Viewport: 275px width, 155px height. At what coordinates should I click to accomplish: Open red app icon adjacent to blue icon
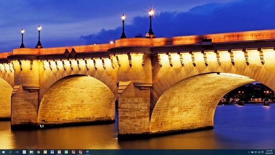(80, 152)
